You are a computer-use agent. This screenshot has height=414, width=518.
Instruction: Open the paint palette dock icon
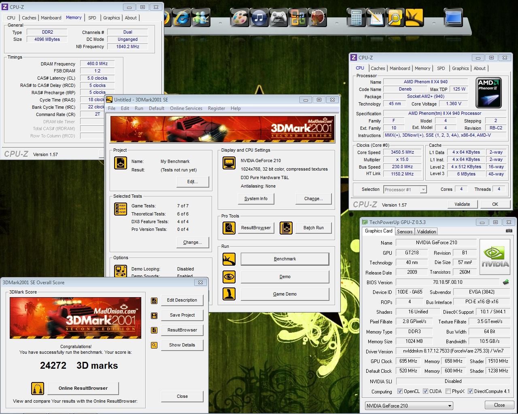pos(240,17)
